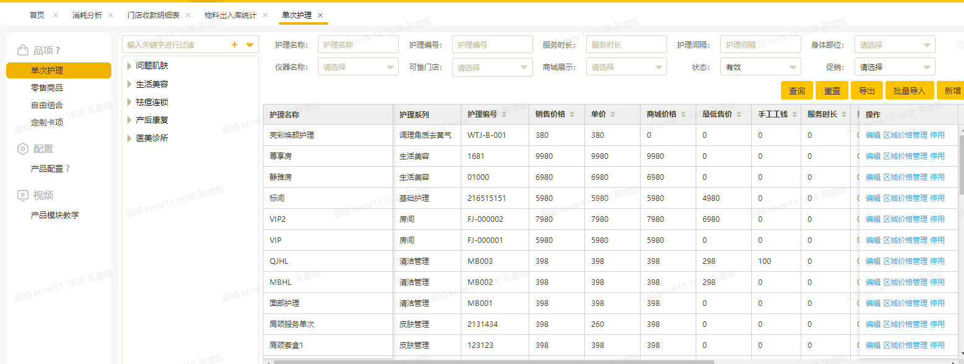
Task: Click the 视频 play icon
Action: point(23,195)
